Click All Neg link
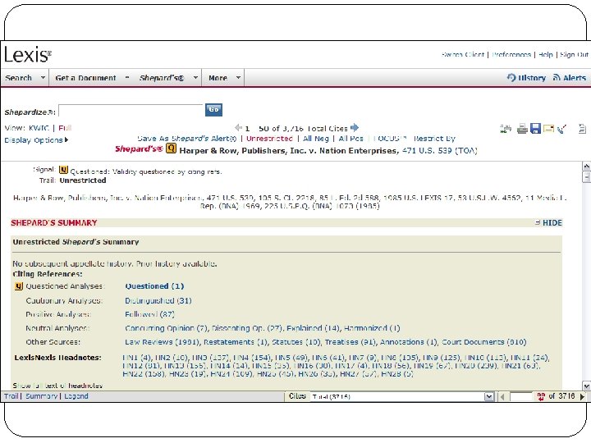Viewport: 591px width, 443px height. point(316,139)
